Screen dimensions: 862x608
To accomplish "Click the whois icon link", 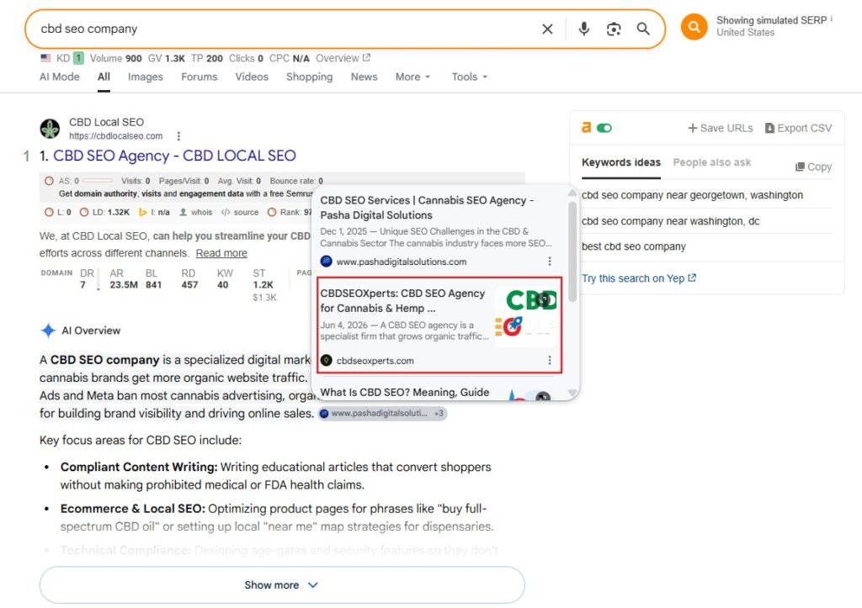I will tap(195, 212).
